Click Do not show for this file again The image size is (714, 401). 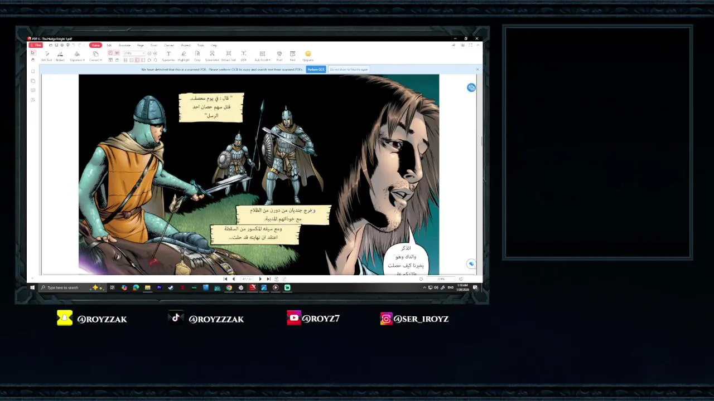[349, 70]
